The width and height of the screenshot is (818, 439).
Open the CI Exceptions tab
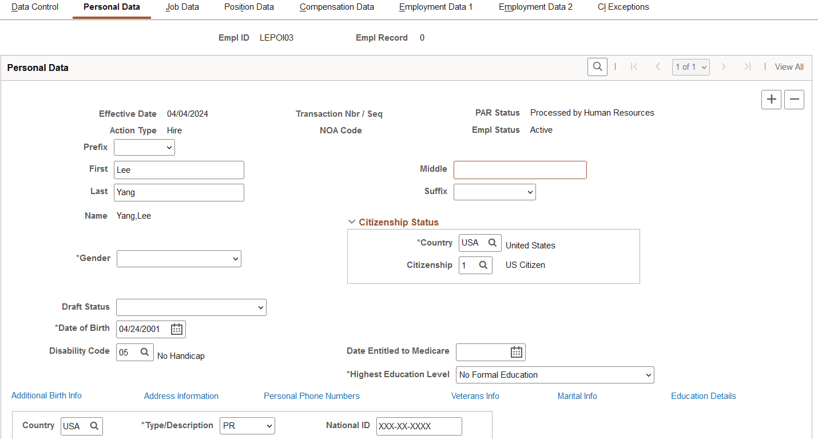(623, 7)
